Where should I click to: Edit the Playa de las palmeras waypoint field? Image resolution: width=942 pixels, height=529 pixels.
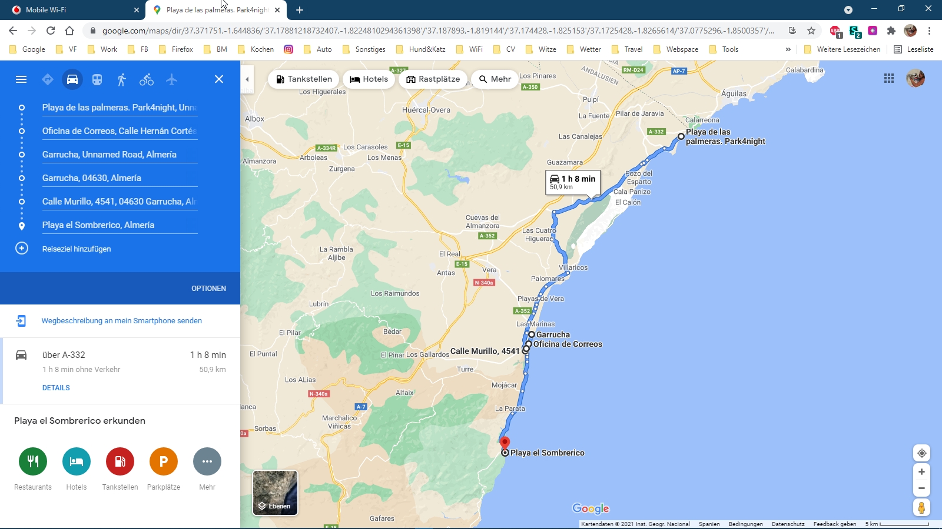click(120, 108)
